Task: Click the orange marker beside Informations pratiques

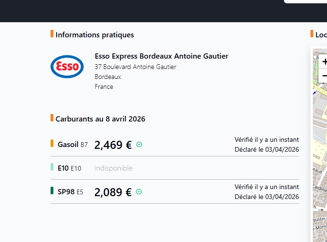Action: point(52,34)
